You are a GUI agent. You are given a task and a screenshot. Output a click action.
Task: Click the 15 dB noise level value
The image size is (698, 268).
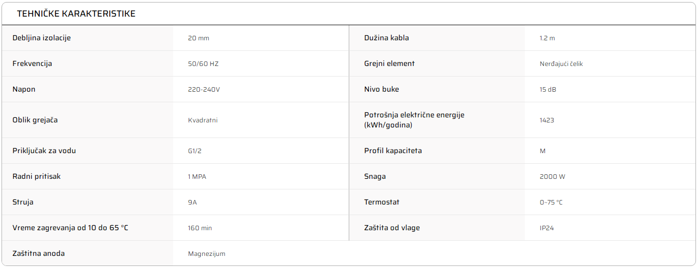(548, 90)
